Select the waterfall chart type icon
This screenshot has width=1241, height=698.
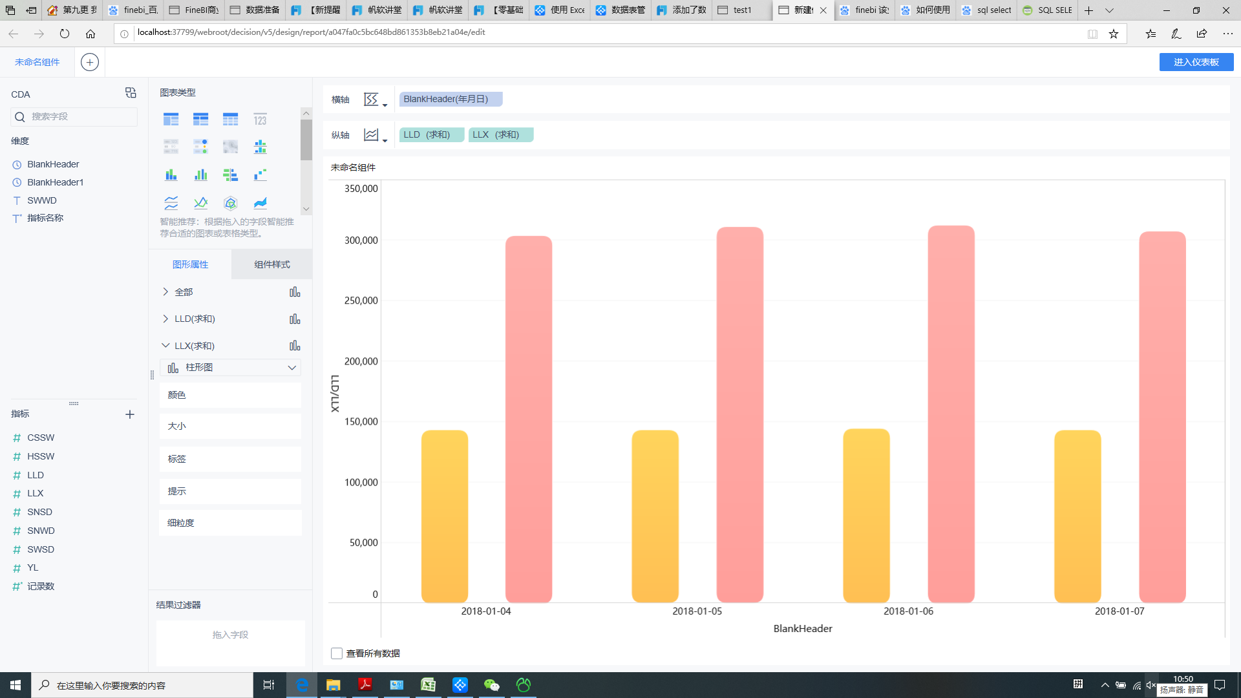(x=260, y=174)
